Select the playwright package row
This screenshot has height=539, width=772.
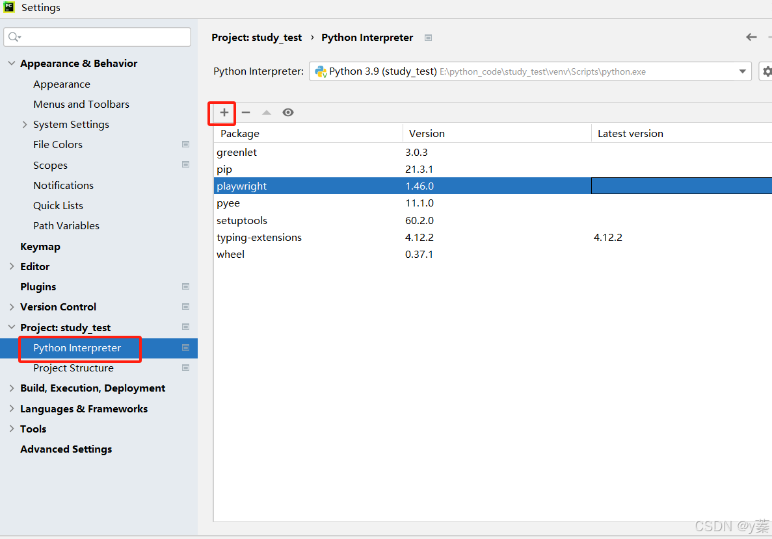point(493,186)
